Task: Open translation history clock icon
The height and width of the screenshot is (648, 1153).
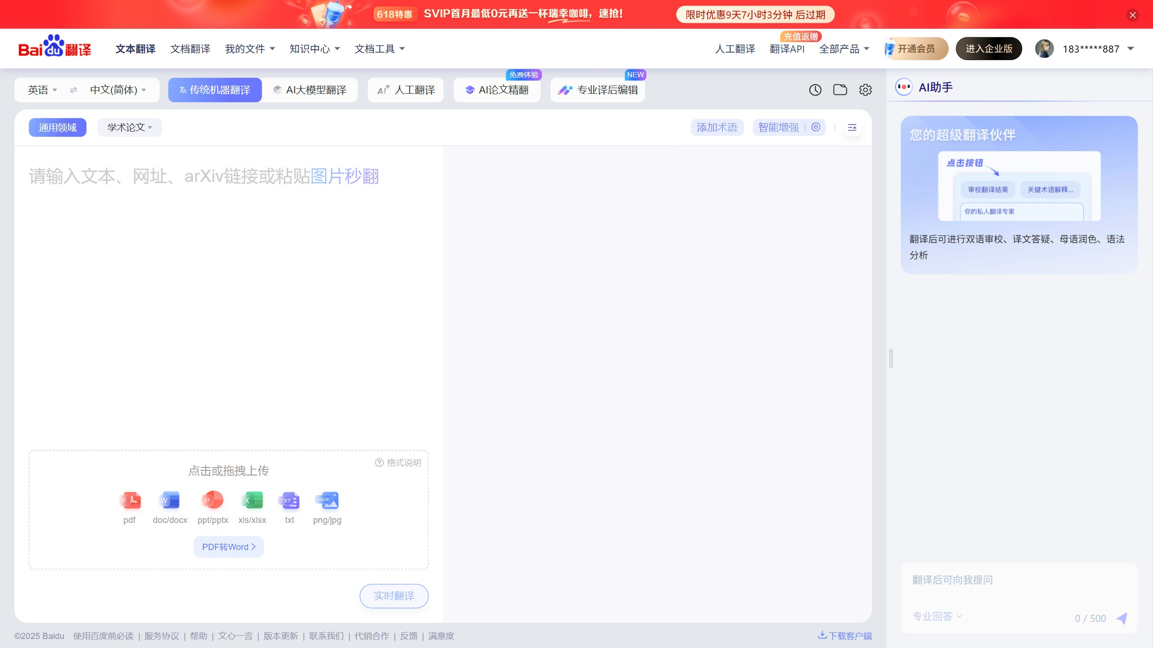Action: 815,90
